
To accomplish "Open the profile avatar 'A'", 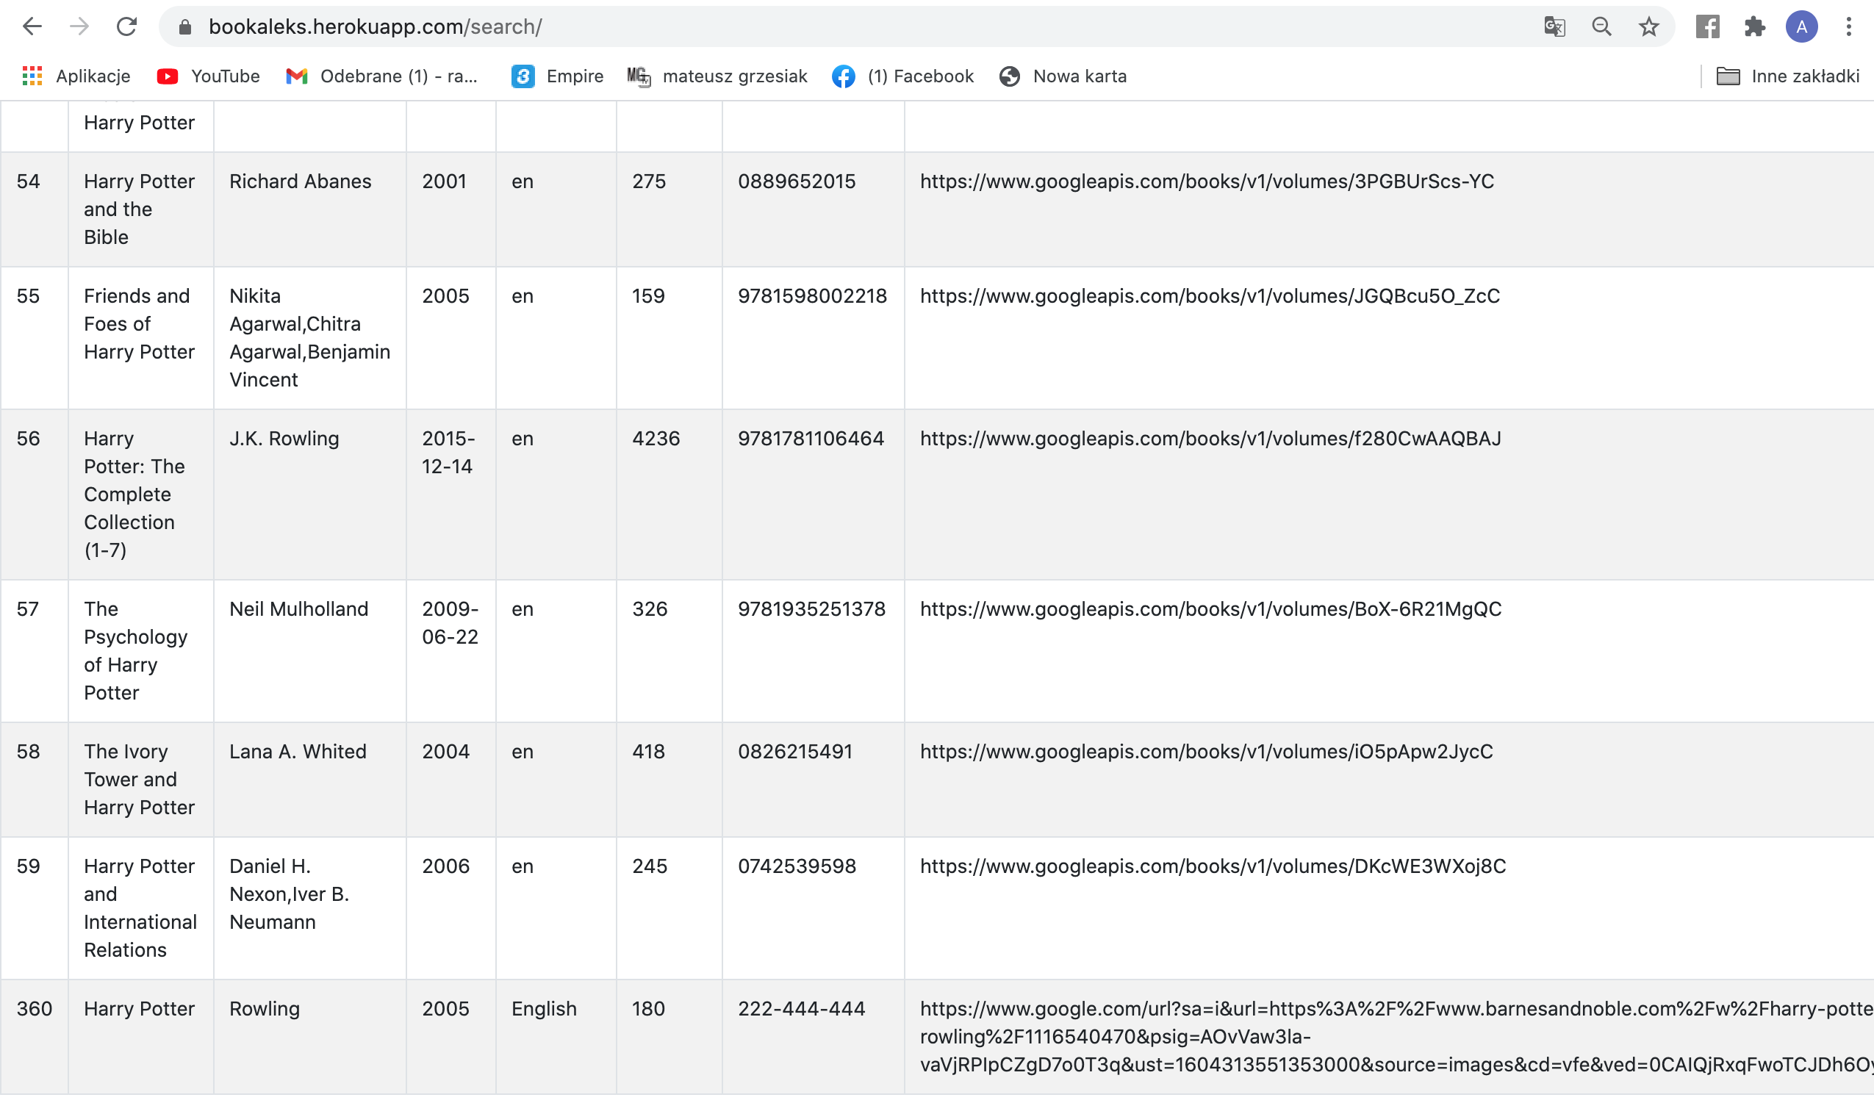I will pyautogui.click(x=1801, y=27).
